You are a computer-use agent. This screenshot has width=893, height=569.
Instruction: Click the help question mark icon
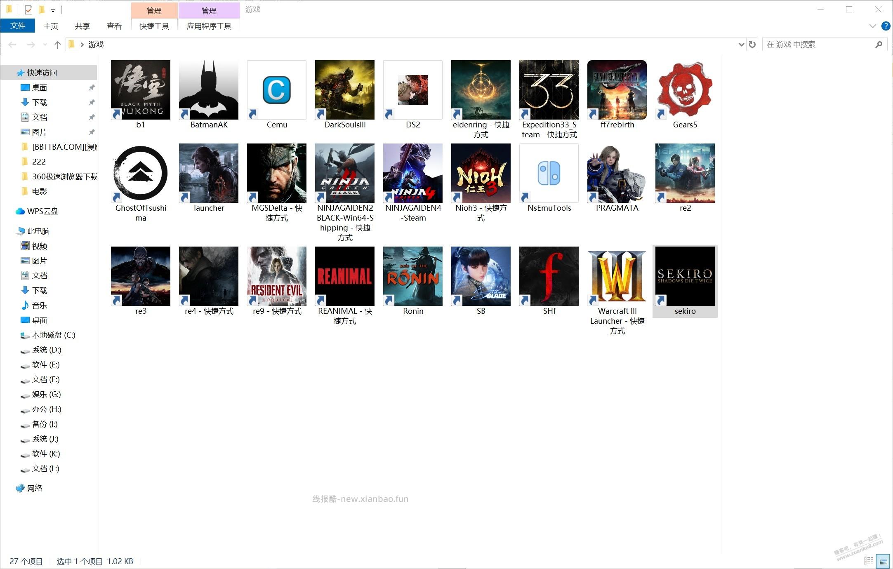click(x=886, y=26)
